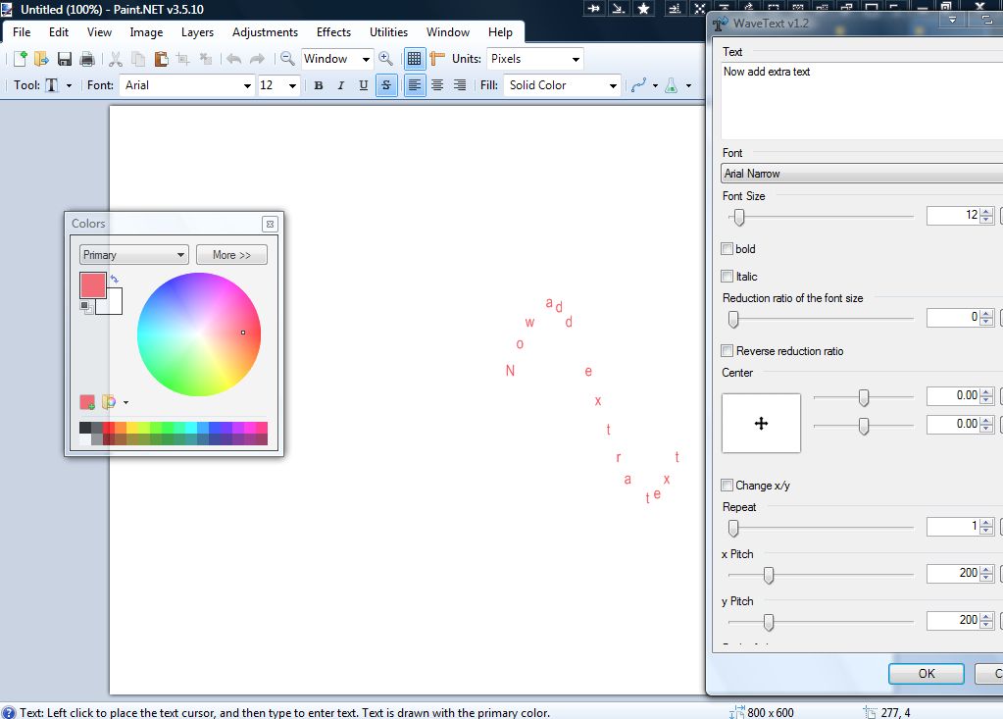Enable the Italic option in WaveText
Viewport: 1003px width, 719px height.
[727, 276]
